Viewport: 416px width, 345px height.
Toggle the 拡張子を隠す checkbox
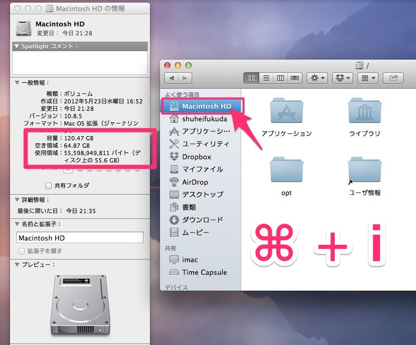click(22, 251)
